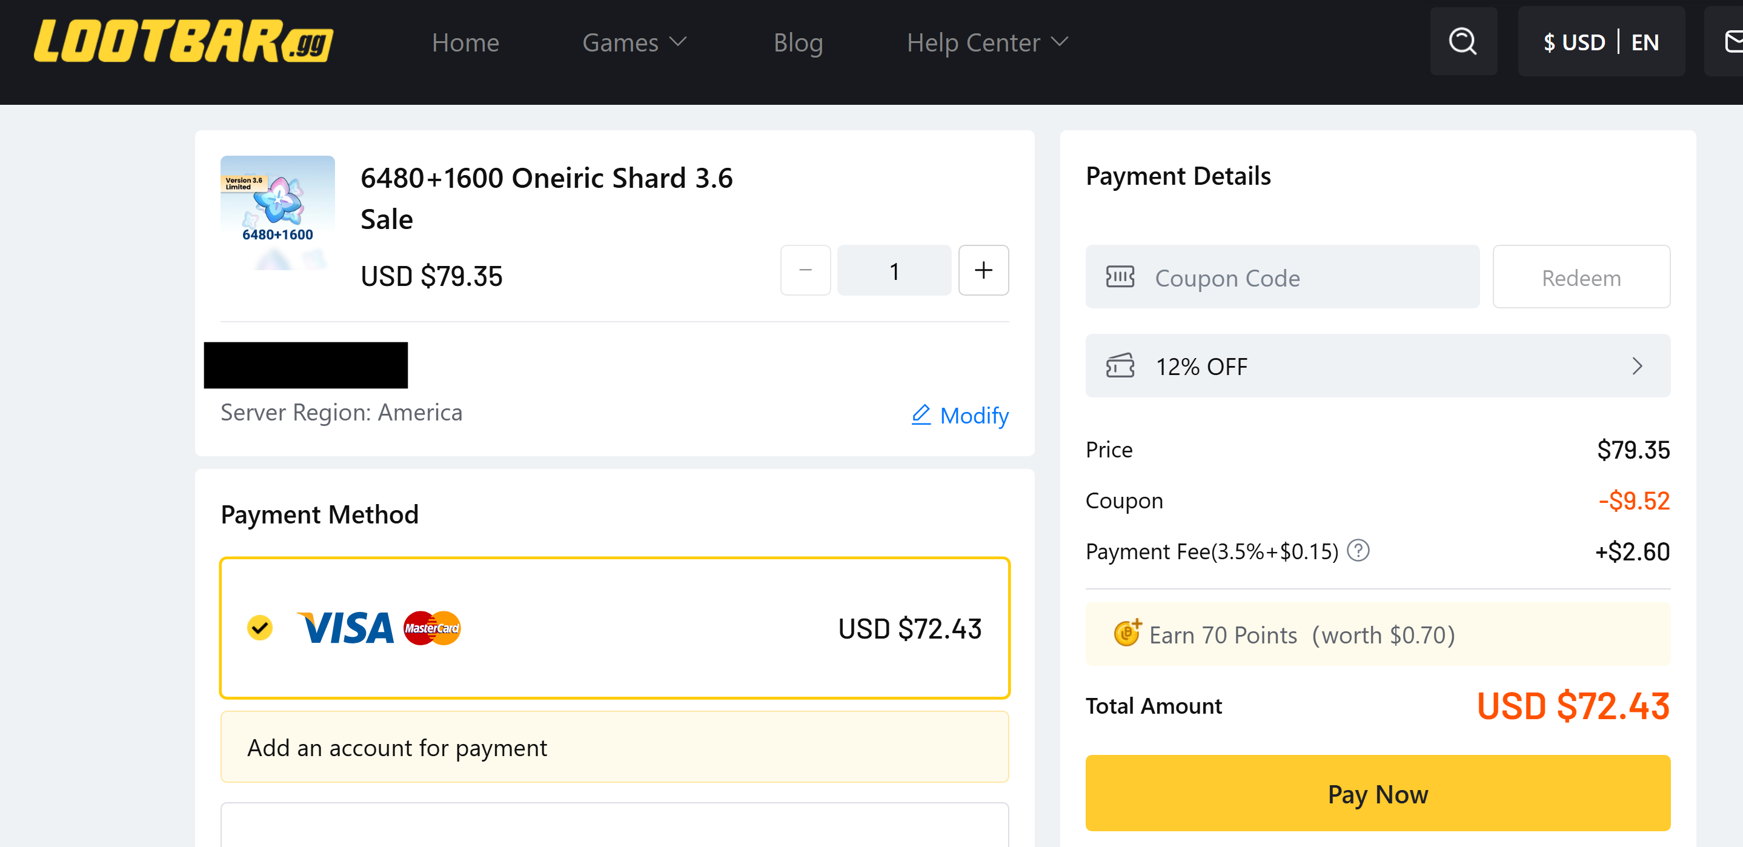The image size is (1743, 847).
Task: Open the USD EN currency language selector
Action: click(x=1600, y=42)
